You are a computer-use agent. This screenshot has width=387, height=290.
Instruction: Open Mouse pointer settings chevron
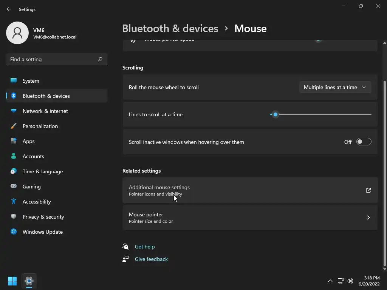pyautogui.click(x=368, y=217)
